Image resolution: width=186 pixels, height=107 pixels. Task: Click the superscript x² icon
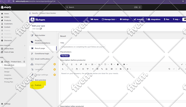click(x=182, y=64)
